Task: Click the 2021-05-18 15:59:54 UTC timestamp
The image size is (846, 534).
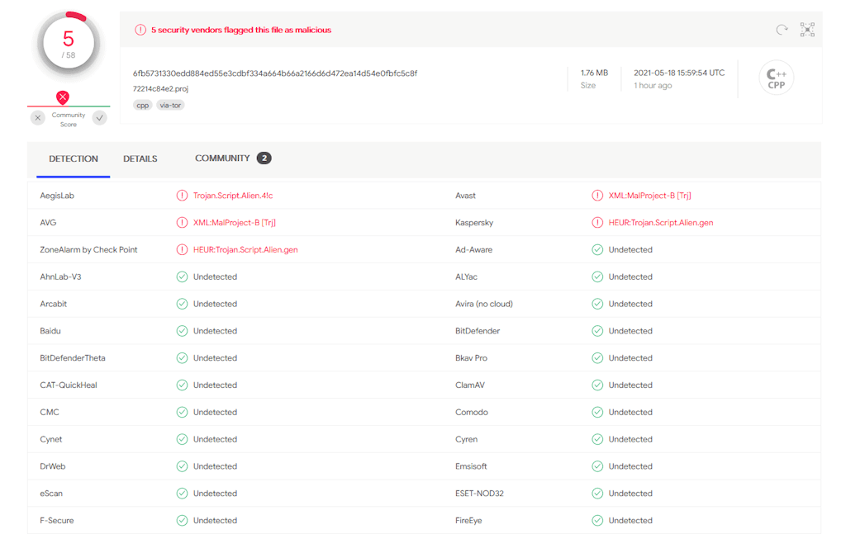Action: [679, 73]
